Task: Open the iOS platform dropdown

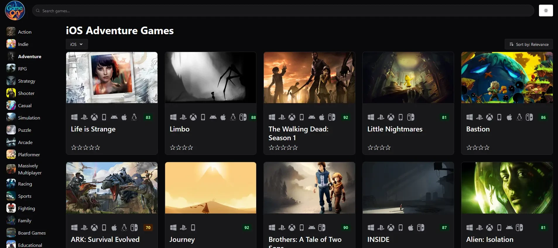Action: pyautogui.click(x=76, y=44)
